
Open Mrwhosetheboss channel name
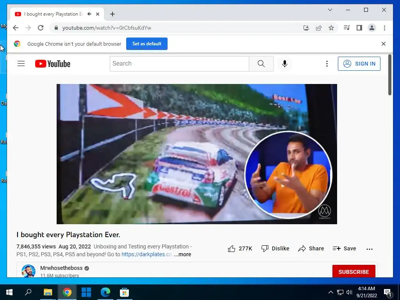(61, 268)
